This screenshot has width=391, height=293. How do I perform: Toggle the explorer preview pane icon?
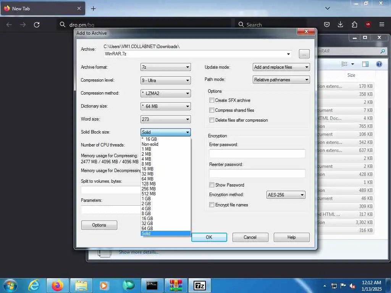[365, 64]
